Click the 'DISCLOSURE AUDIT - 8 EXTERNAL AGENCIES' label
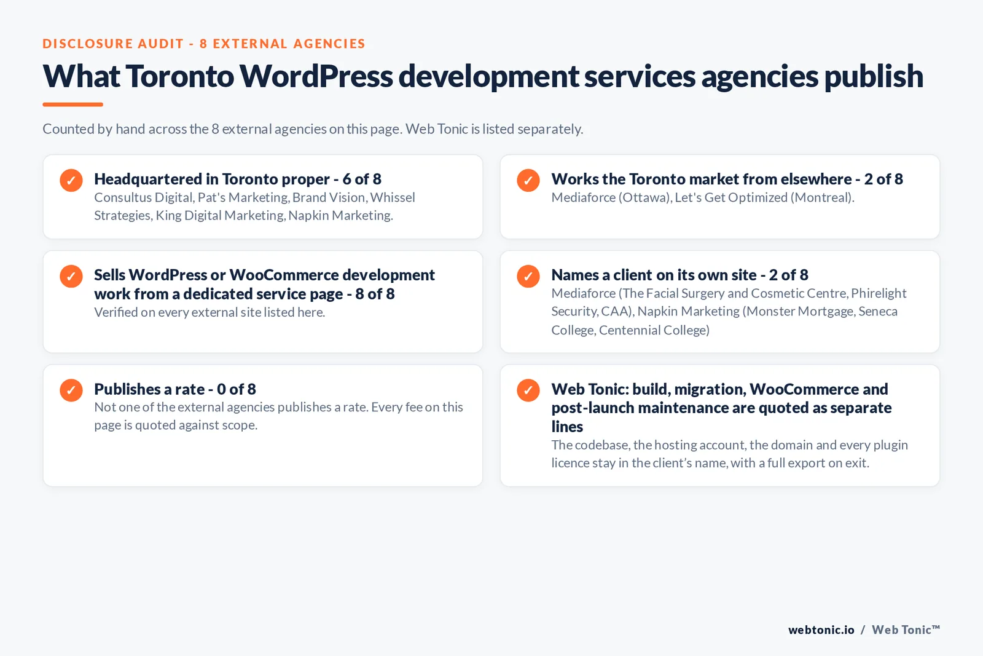 [204, 44]
